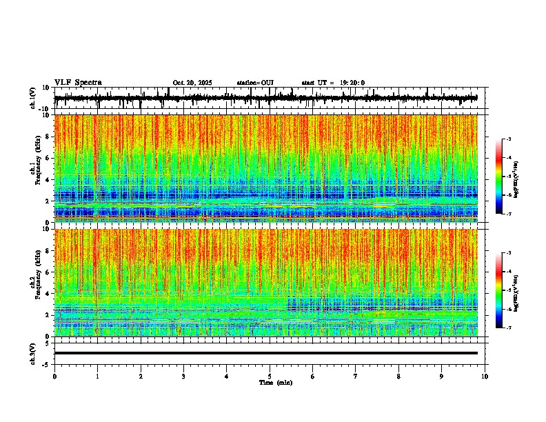Viewport: 546px width, 422px height.
Task: Click the '5' tick of ch.3(V)
Action: tap(48, 343)
